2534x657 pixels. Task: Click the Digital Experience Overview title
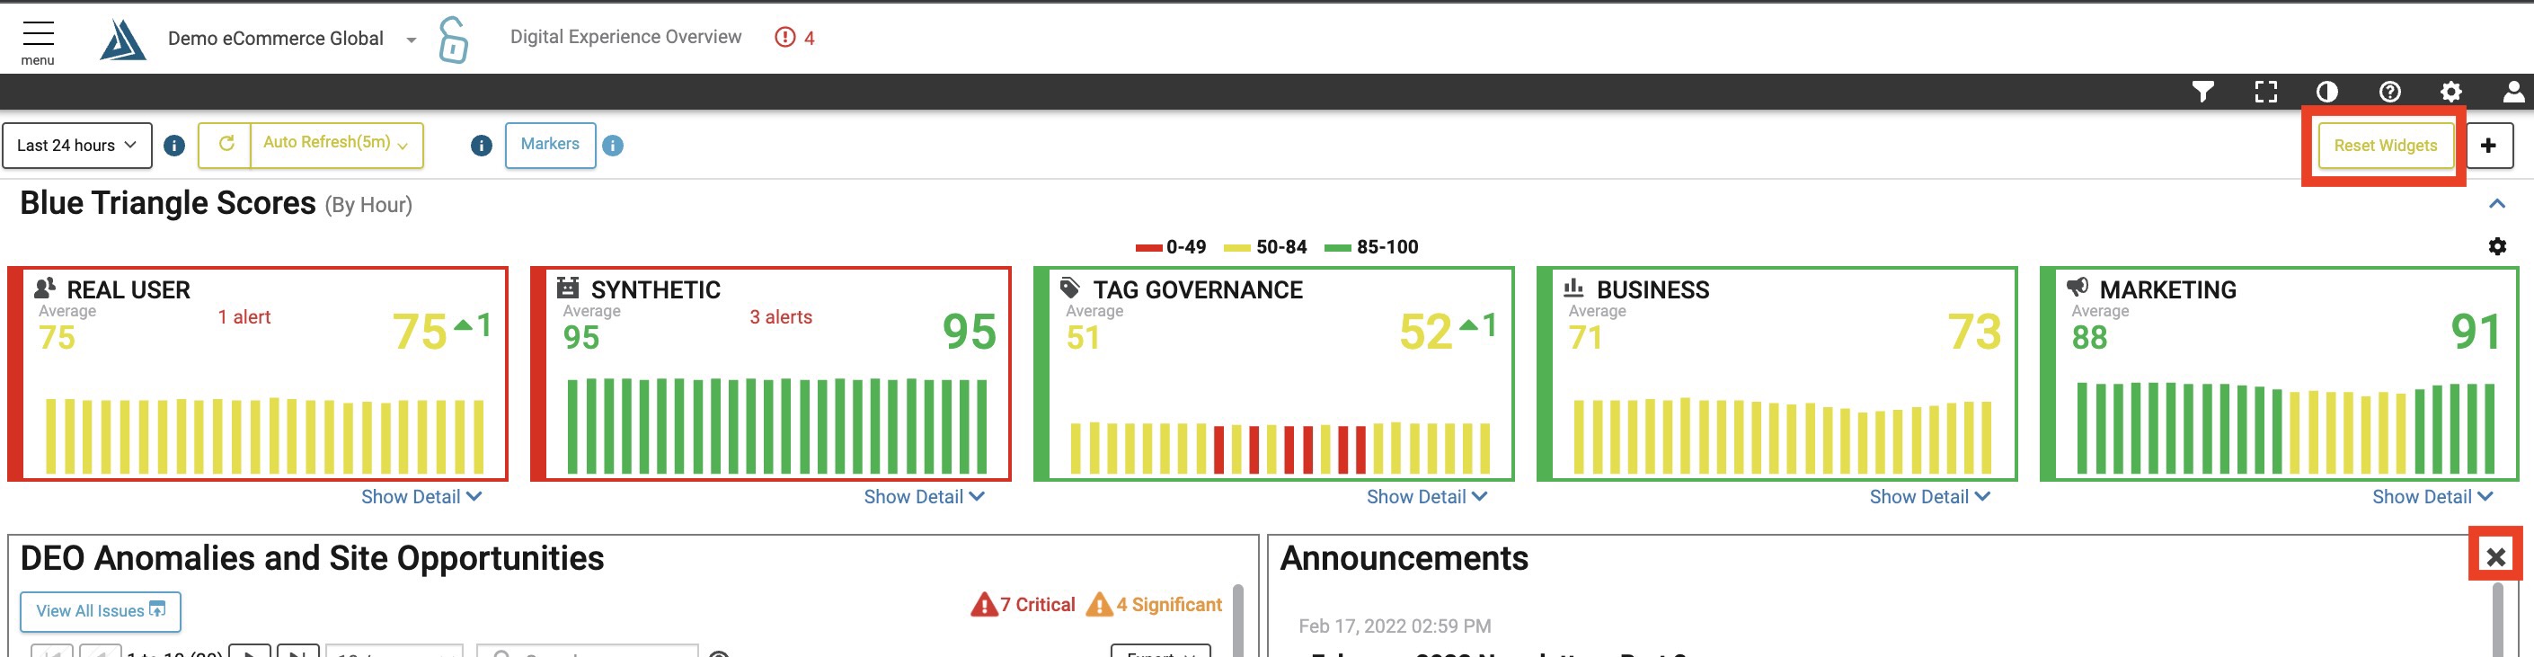pyautogui.click(x=625, y=38)
